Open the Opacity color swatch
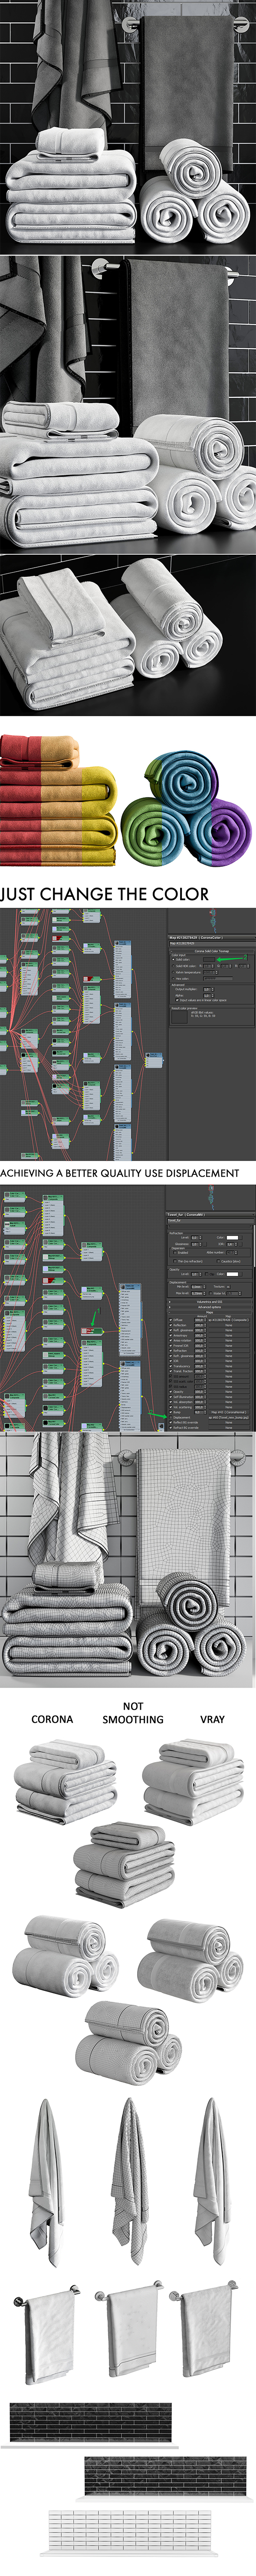The height and width of the screenshot is (2576, 256). click(234, 1274)
